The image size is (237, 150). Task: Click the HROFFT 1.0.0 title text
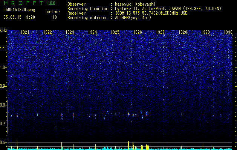[29, 3]
